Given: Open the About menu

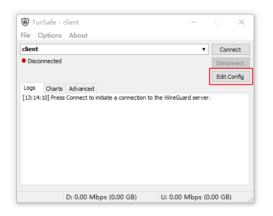Looking at the screenshot, I should point(78,35).
